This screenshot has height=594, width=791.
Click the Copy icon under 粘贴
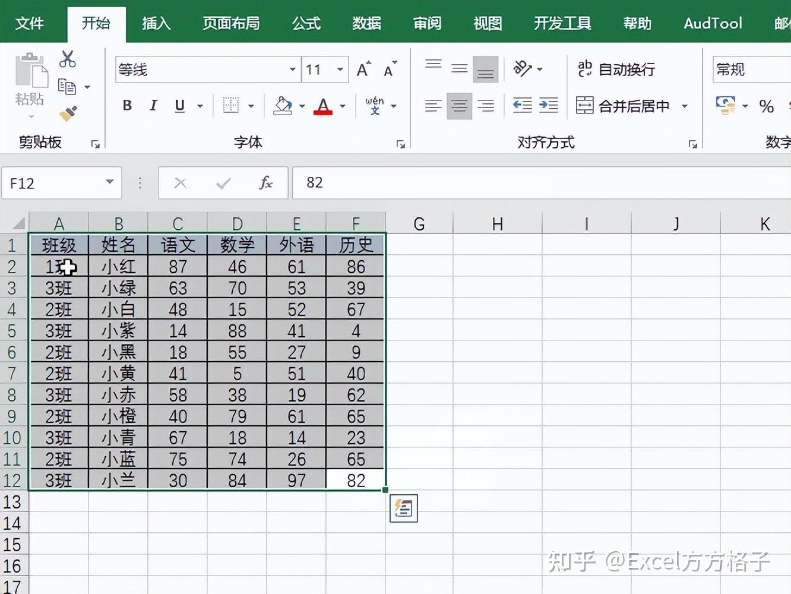pyautogui.click(x=69, y=86)
